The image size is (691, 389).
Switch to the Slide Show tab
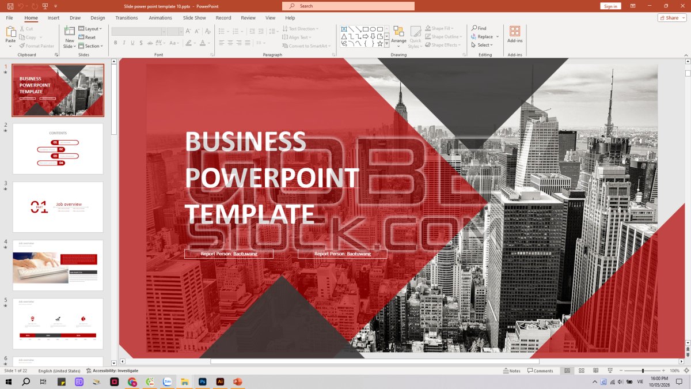(195, 18)
